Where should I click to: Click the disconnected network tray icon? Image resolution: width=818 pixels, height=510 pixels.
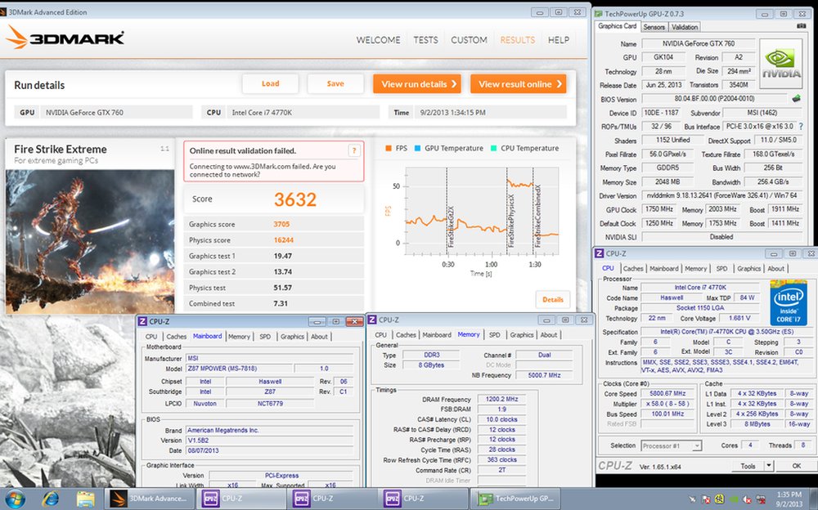[x=761, y=499]
